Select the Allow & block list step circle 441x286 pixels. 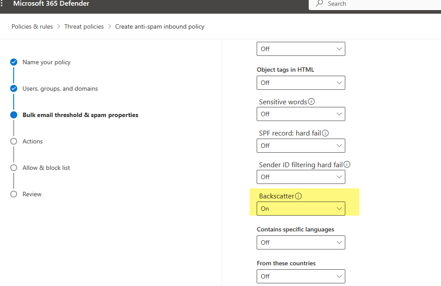click(x=13, y=168)
